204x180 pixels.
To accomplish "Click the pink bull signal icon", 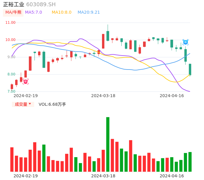I will pos(26,81).
